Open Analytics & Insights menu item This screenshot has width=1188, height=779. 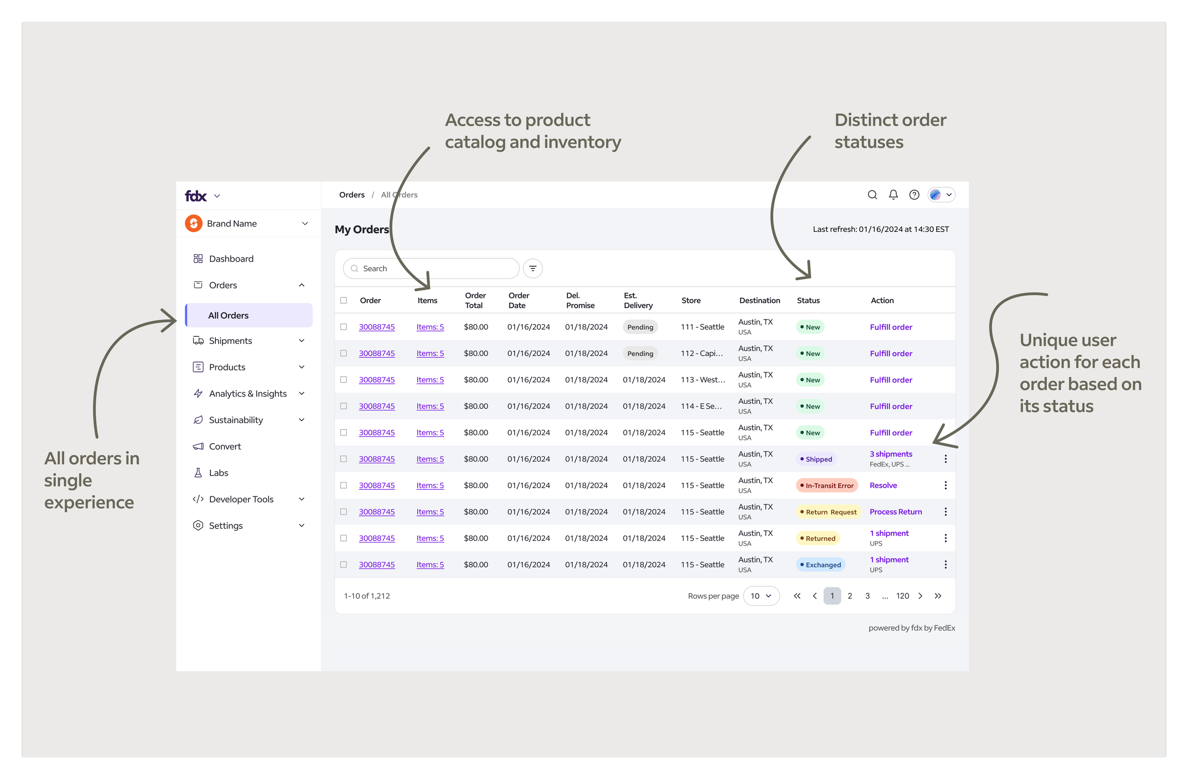(248, 394)
